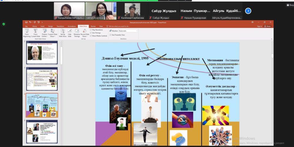
Task: Switch to the Design tab
Action: (51, 26)
